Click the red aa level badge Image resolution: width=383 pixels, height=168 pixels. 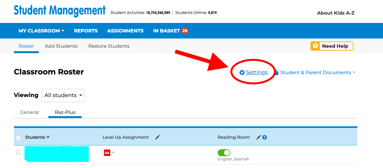(x=107, y=153)
